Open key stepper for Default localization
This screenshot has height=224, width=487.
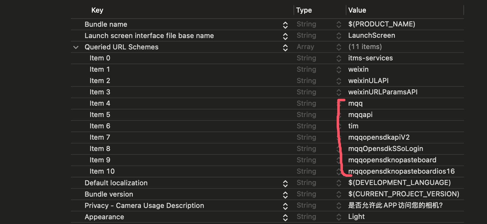tap(285, 183)
